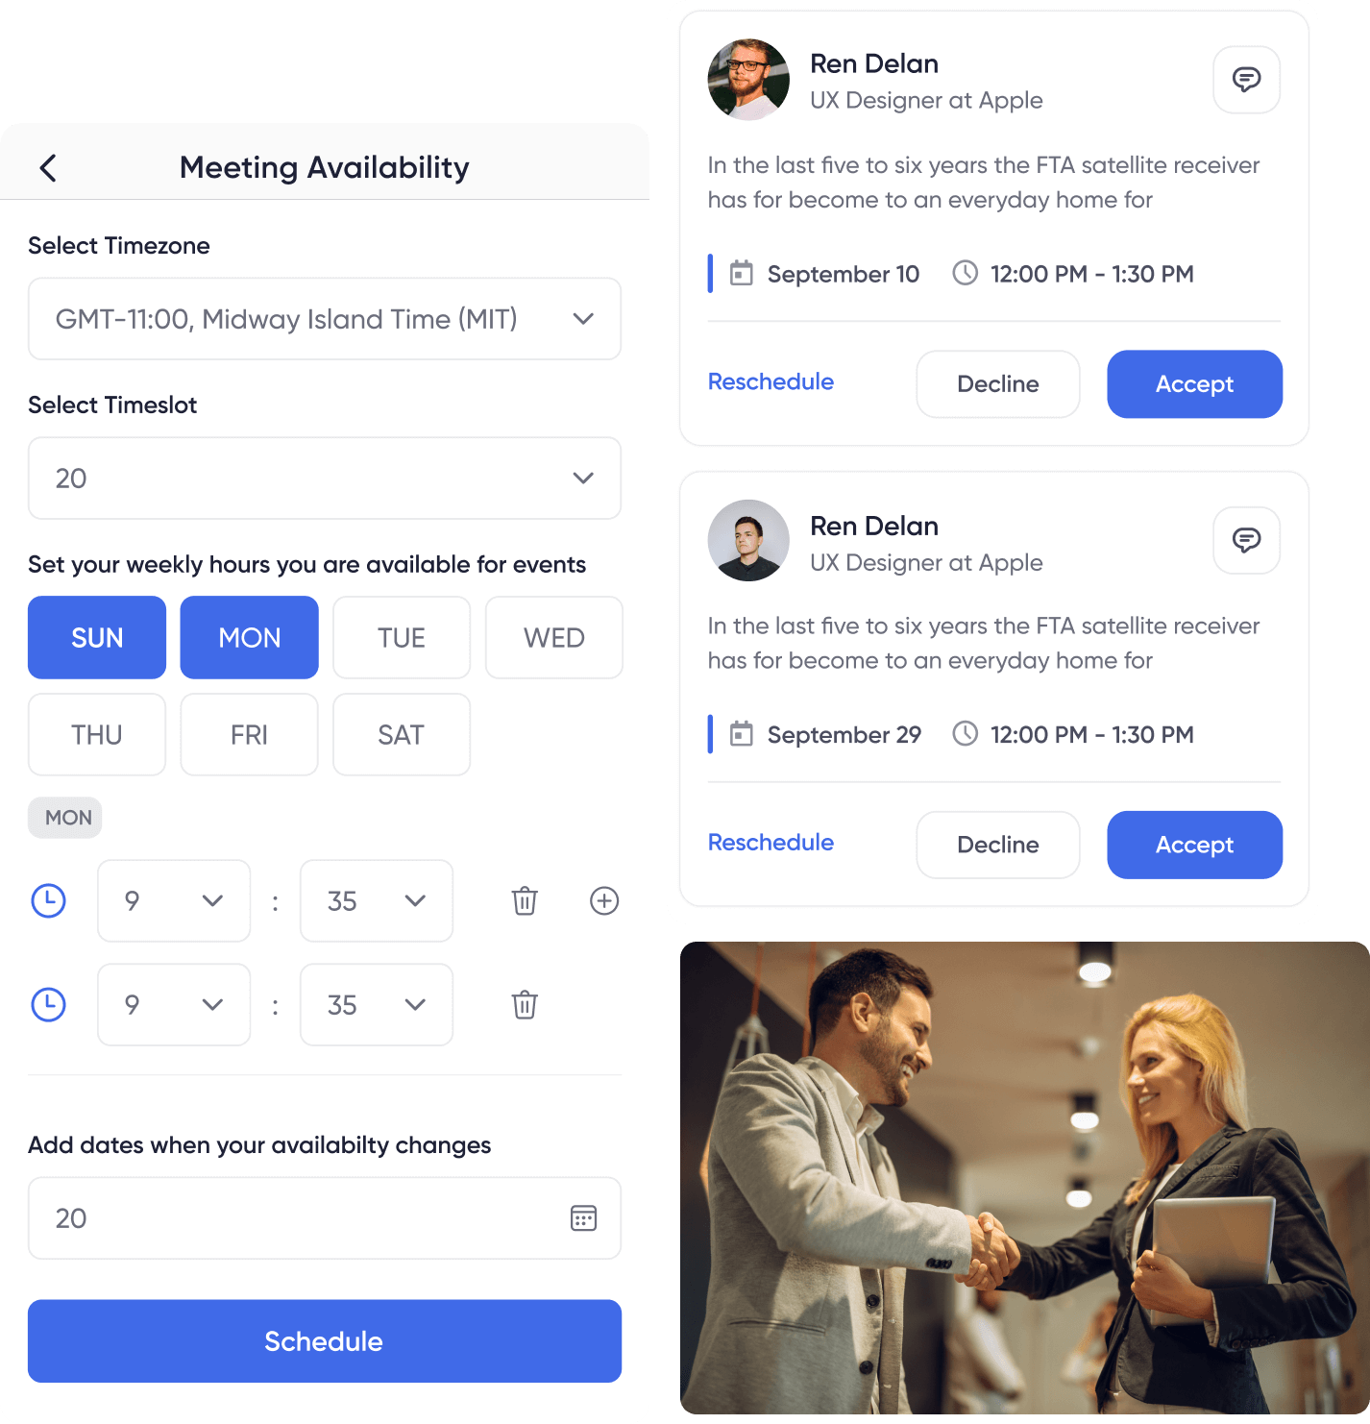Open calendar picker icon in date field
Image resolution: width=1370 pixels, height=1424 pixels.
coord(583,1218)
